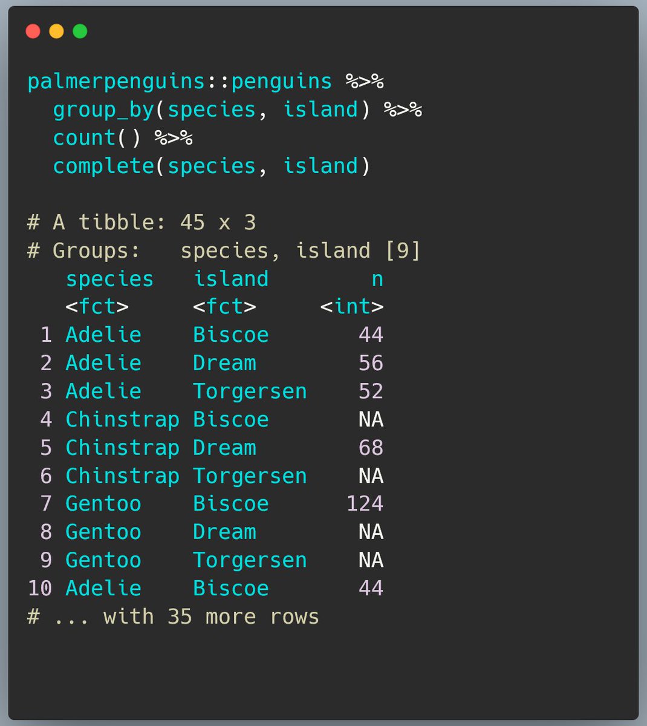Click the value 68 in Chinstrap Dream row
The width and height of the screenshot is (647, 726).
pyautogui.click(x=371, y=448)
